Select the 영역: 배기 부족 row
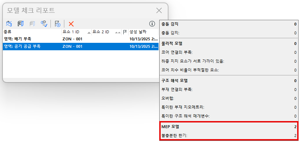The height and width of the screenshot is (143, 300). coord(81,39)
